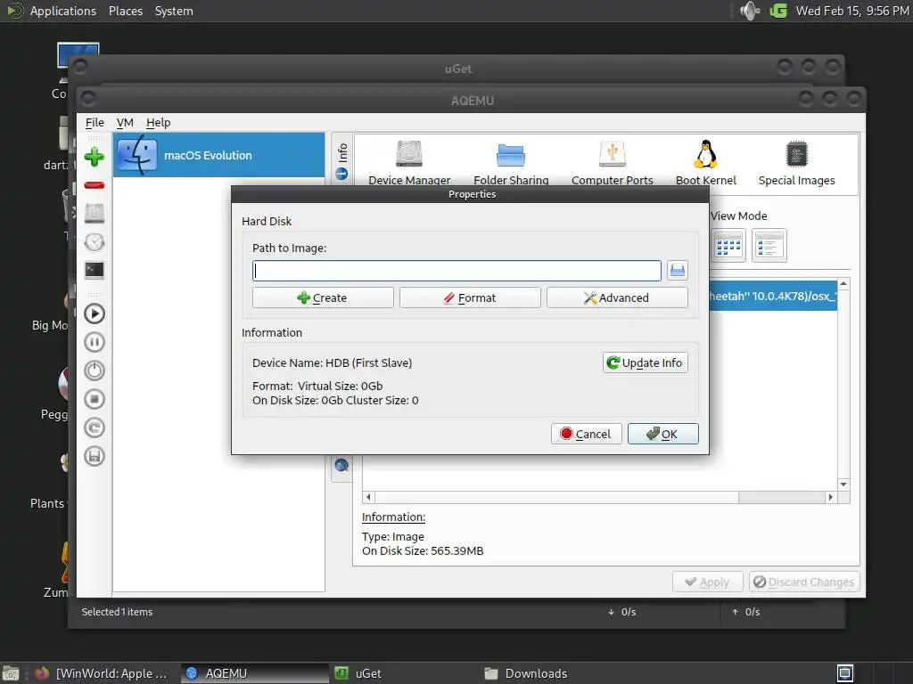Click show desktop icon in taskbar
This screenshot has width=913, height=684.
coord(11,673)
